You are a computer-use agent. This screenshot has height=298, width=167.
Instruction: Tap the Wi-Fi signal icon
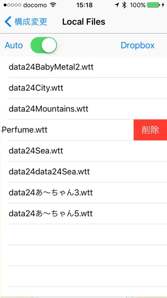pyautogui.click(x=54, y=5)
